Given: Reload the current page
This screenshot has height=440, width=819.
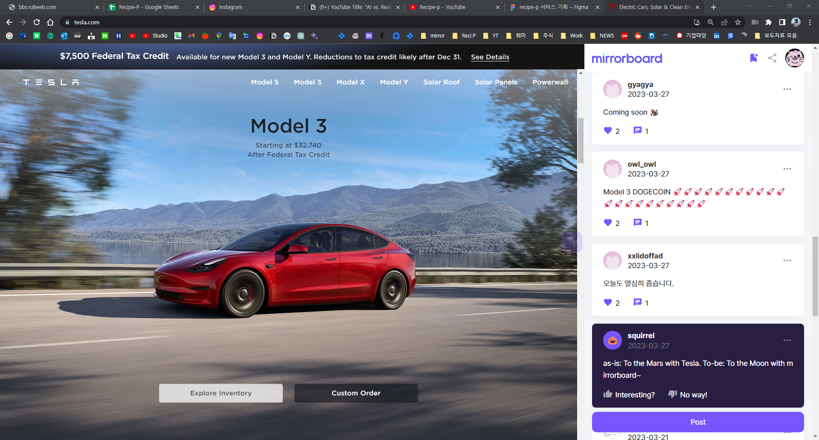Looking at the screenshot, I should (37, 22).
